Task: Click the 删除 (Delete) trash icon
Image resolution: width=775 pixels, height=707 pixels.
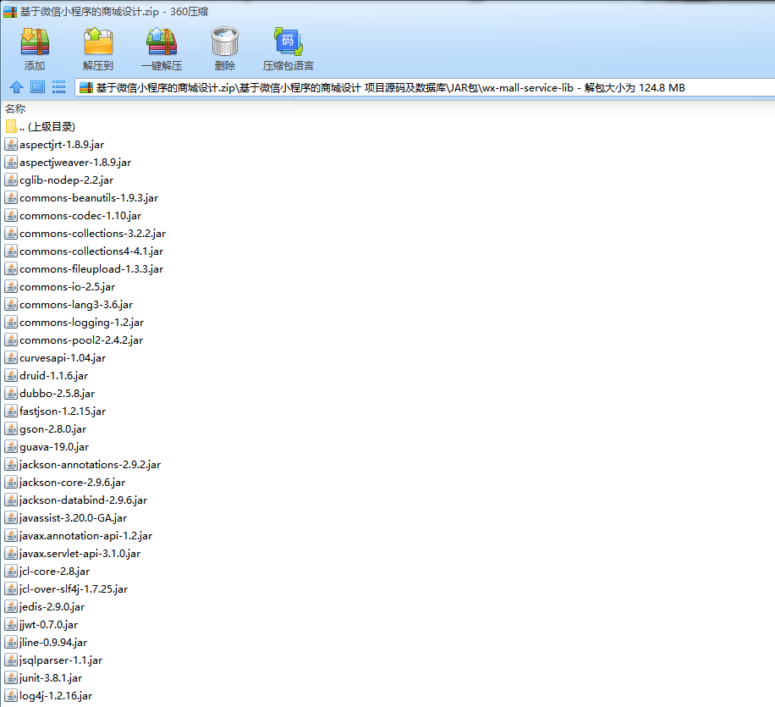Action: (x=225, y=41)
